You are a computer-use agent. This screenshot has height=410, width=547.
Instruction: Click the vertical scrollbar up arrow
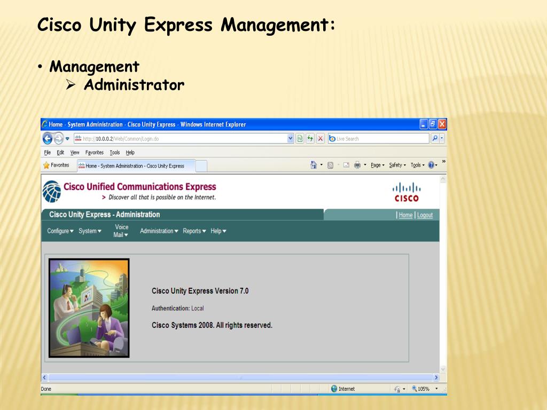pos(443,179)
